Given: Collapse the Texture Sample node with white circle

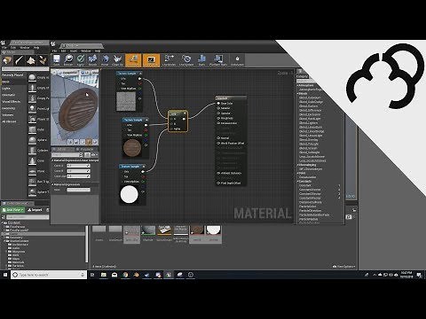Looking at the screenshot, I should [144, 167].
